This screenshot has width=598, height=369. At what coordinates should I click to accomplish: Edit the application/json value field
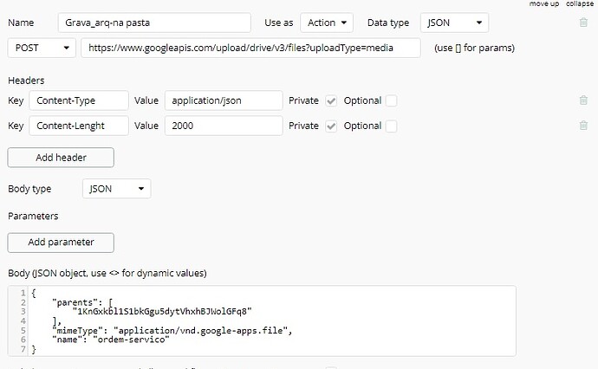[224, 100]
